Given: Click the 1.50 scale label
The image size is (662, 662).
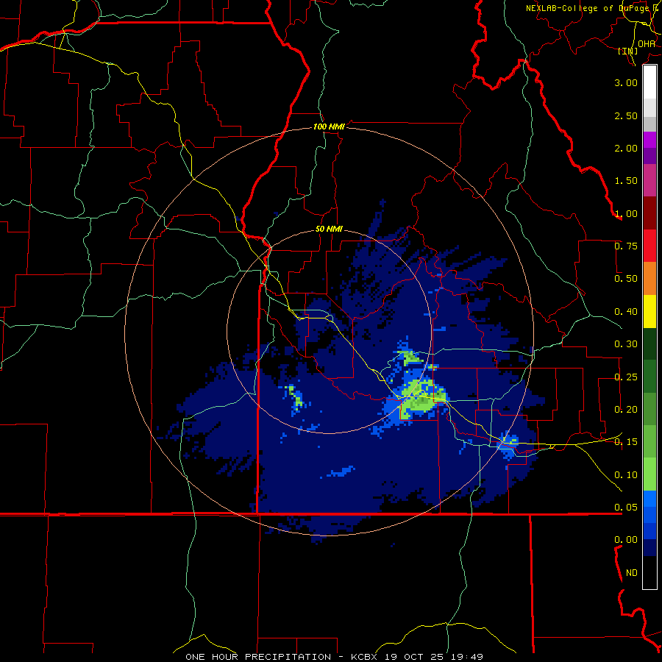Looking at the screenshot, I should (x=626, y=181).
